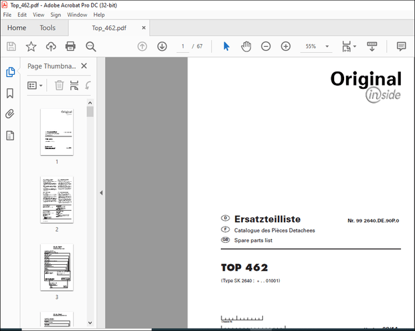Click the Save file icon
Viewport: 415px width, 331px height.
coord(11,47)
